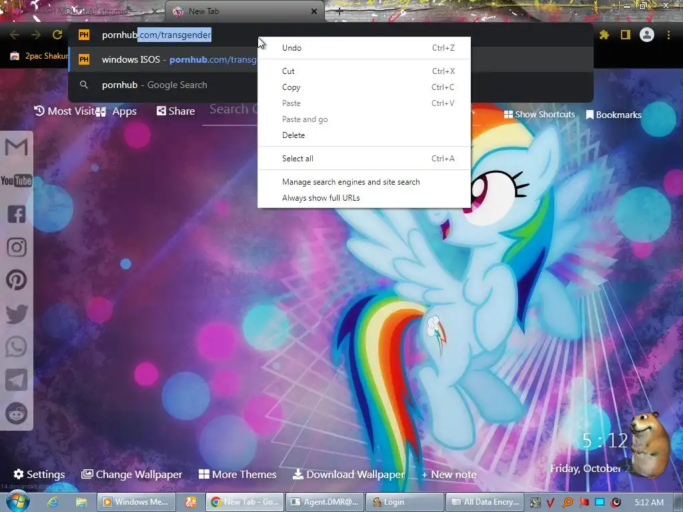683x512 pixels.
Task: Select the windows ISOS autocomplete suggestion
Action: pos(163,59)
